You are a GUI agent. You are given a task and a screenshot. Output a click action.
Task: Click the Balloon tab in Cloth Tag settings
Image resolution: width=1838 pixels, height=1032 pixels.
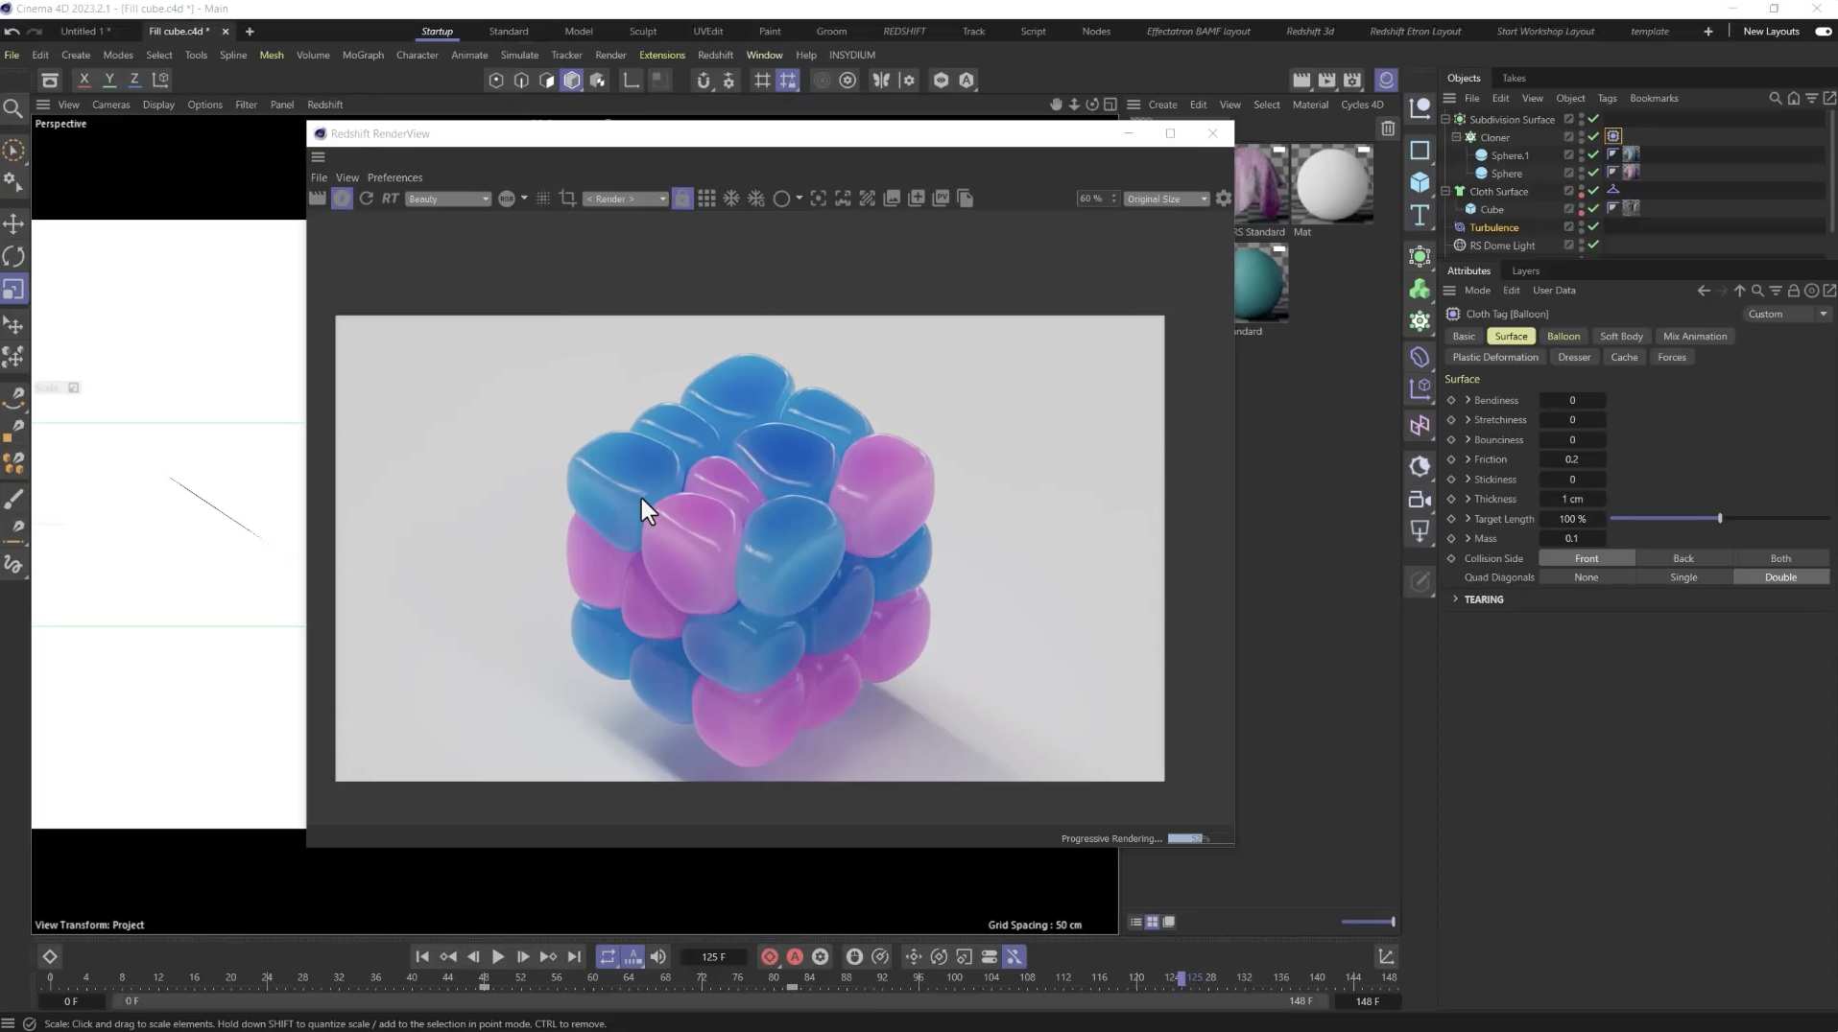(x=1563, y=337)
